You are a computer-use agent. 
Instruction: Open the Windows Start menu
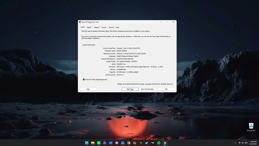pos(87,143)
